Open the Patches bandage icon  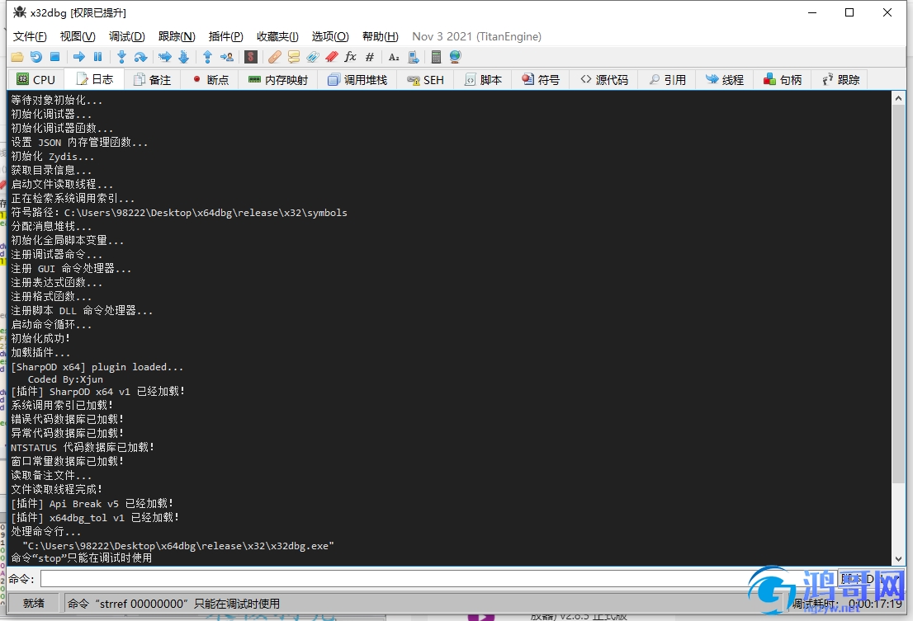click(x=275, y=57)
